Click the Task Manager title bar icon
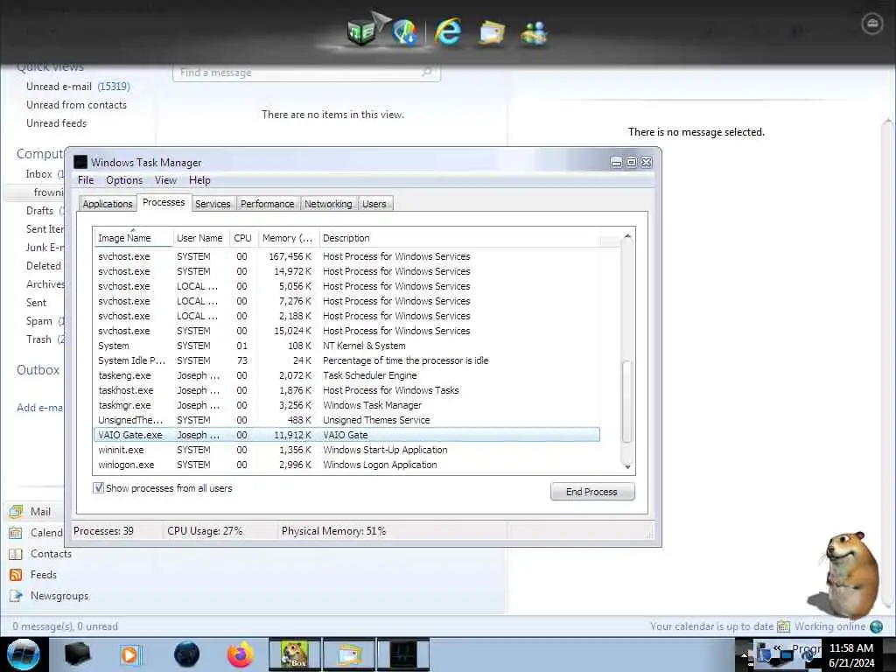Image resolution: width=896 pixels, height=672 pixels. coord(80,162)
